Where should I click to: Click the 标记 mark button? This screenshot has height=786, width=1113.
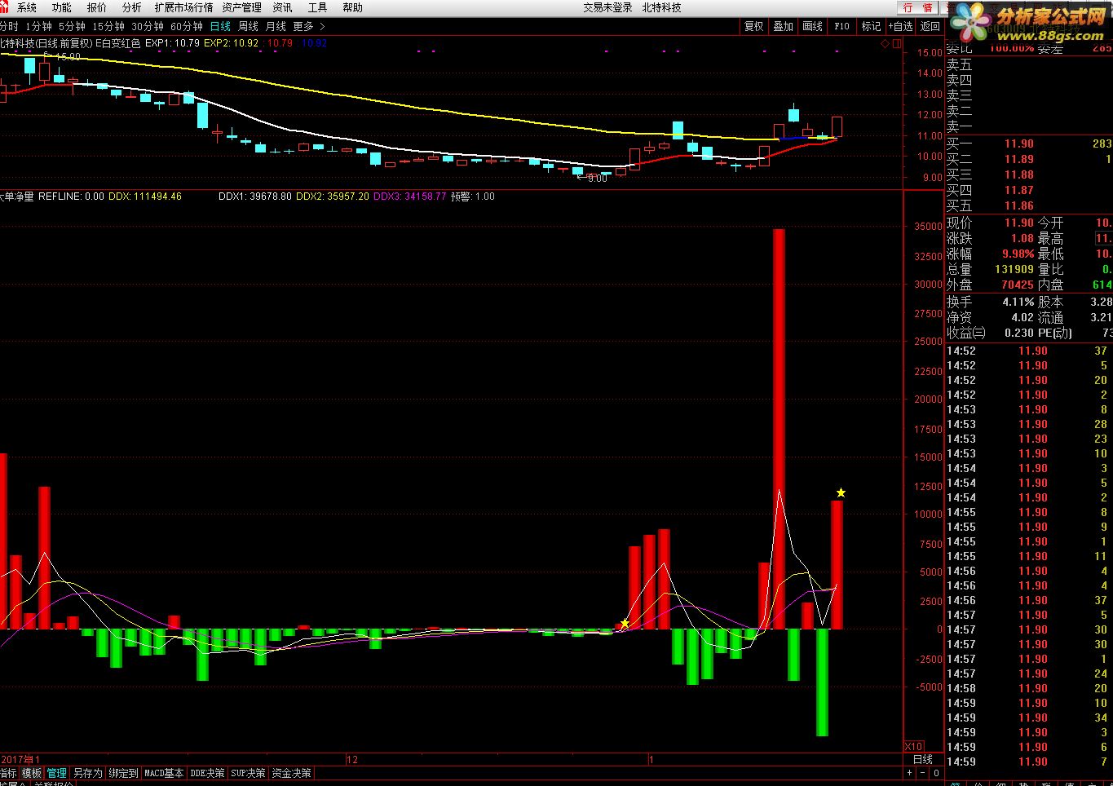[x=871, y=26]
